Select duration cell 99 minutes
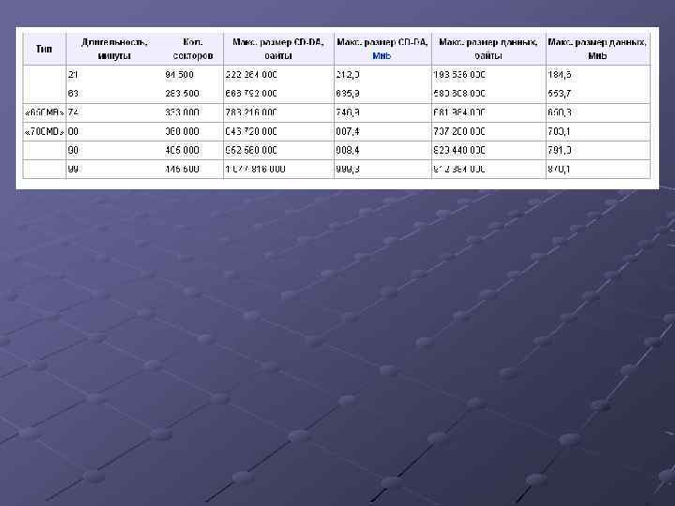 (73, 169)
